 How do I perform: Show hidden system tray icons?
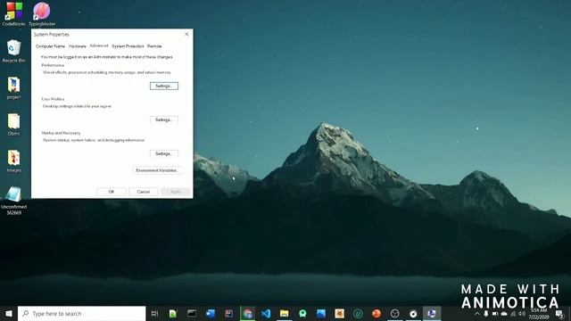pos(477,314)
